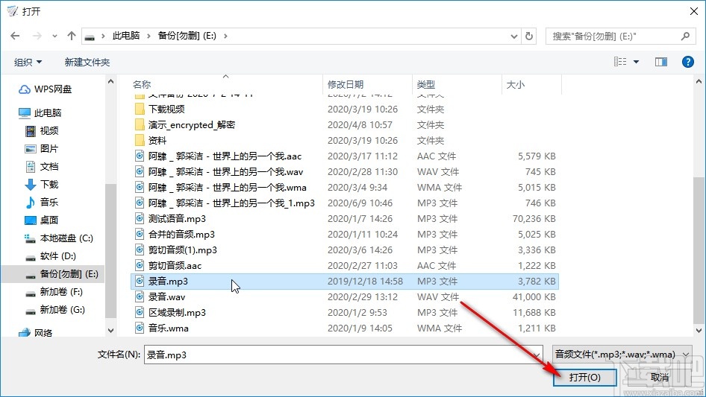The width and height of the screenshot is (706, 397).
Task: Select 音乐.wma file
Action: click(169, 328)
